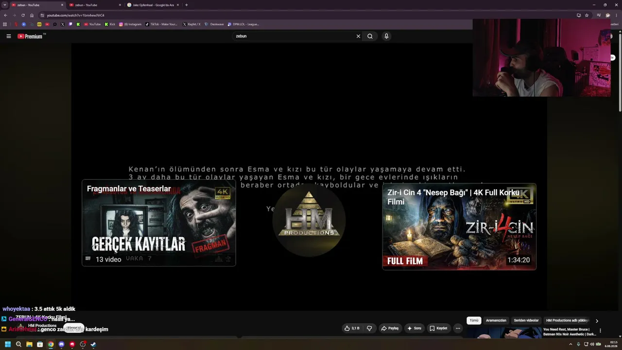622x350 pixels.
Task: Like the video with the thumbs-up button
Action: point(352,328)
